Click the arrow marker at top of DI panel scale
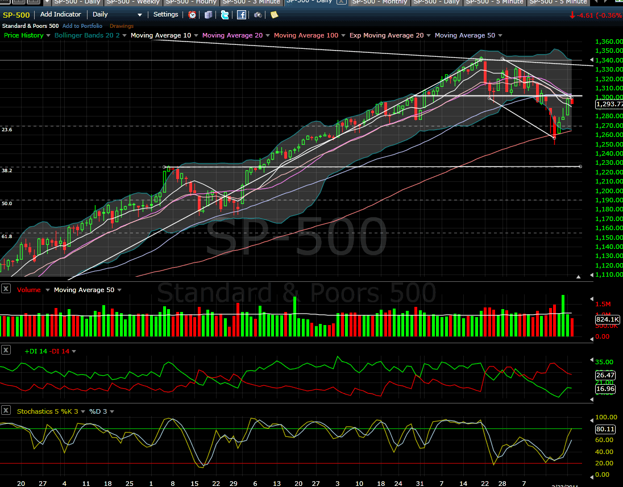Image resolution: width=623 pixels, height=487 pixels. click(x=592, y=360)
